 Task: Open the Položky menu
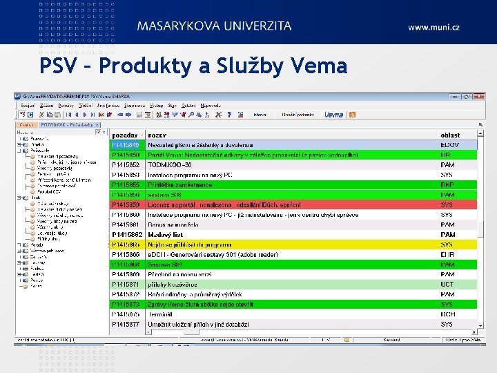pos(66,106)
